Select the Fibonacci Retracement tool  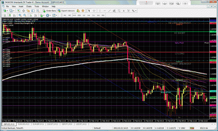(x=119, y=11)
